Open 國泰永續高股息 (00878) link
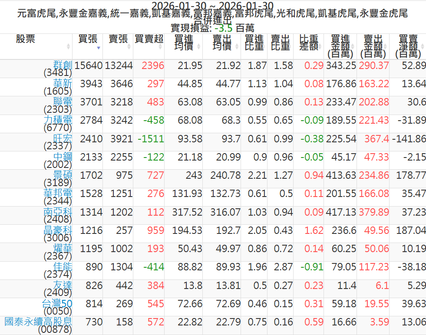This screenshot has height=335, width=426. point(38,322)
